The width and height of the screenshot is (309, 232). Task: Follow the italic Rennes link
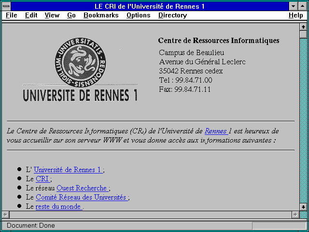[x=216, y=131]
